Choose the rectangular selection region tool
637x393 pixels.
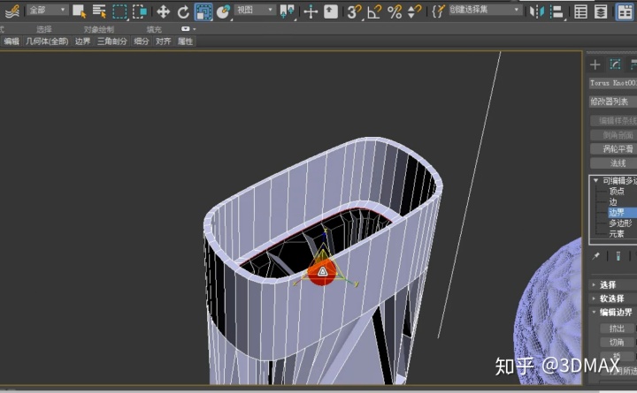(119, 11)
